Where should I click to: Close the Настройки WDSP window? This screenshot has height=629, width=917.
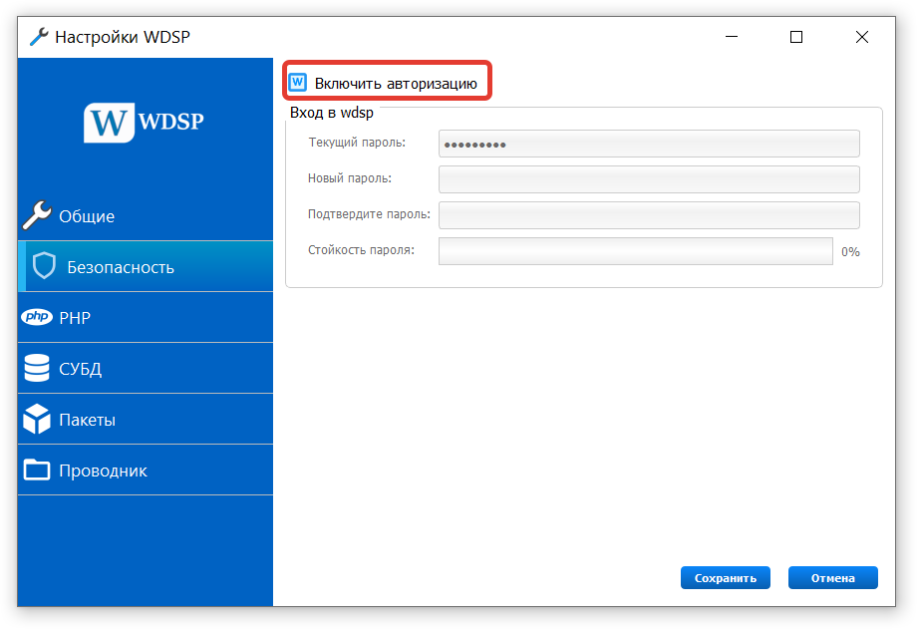861,37
